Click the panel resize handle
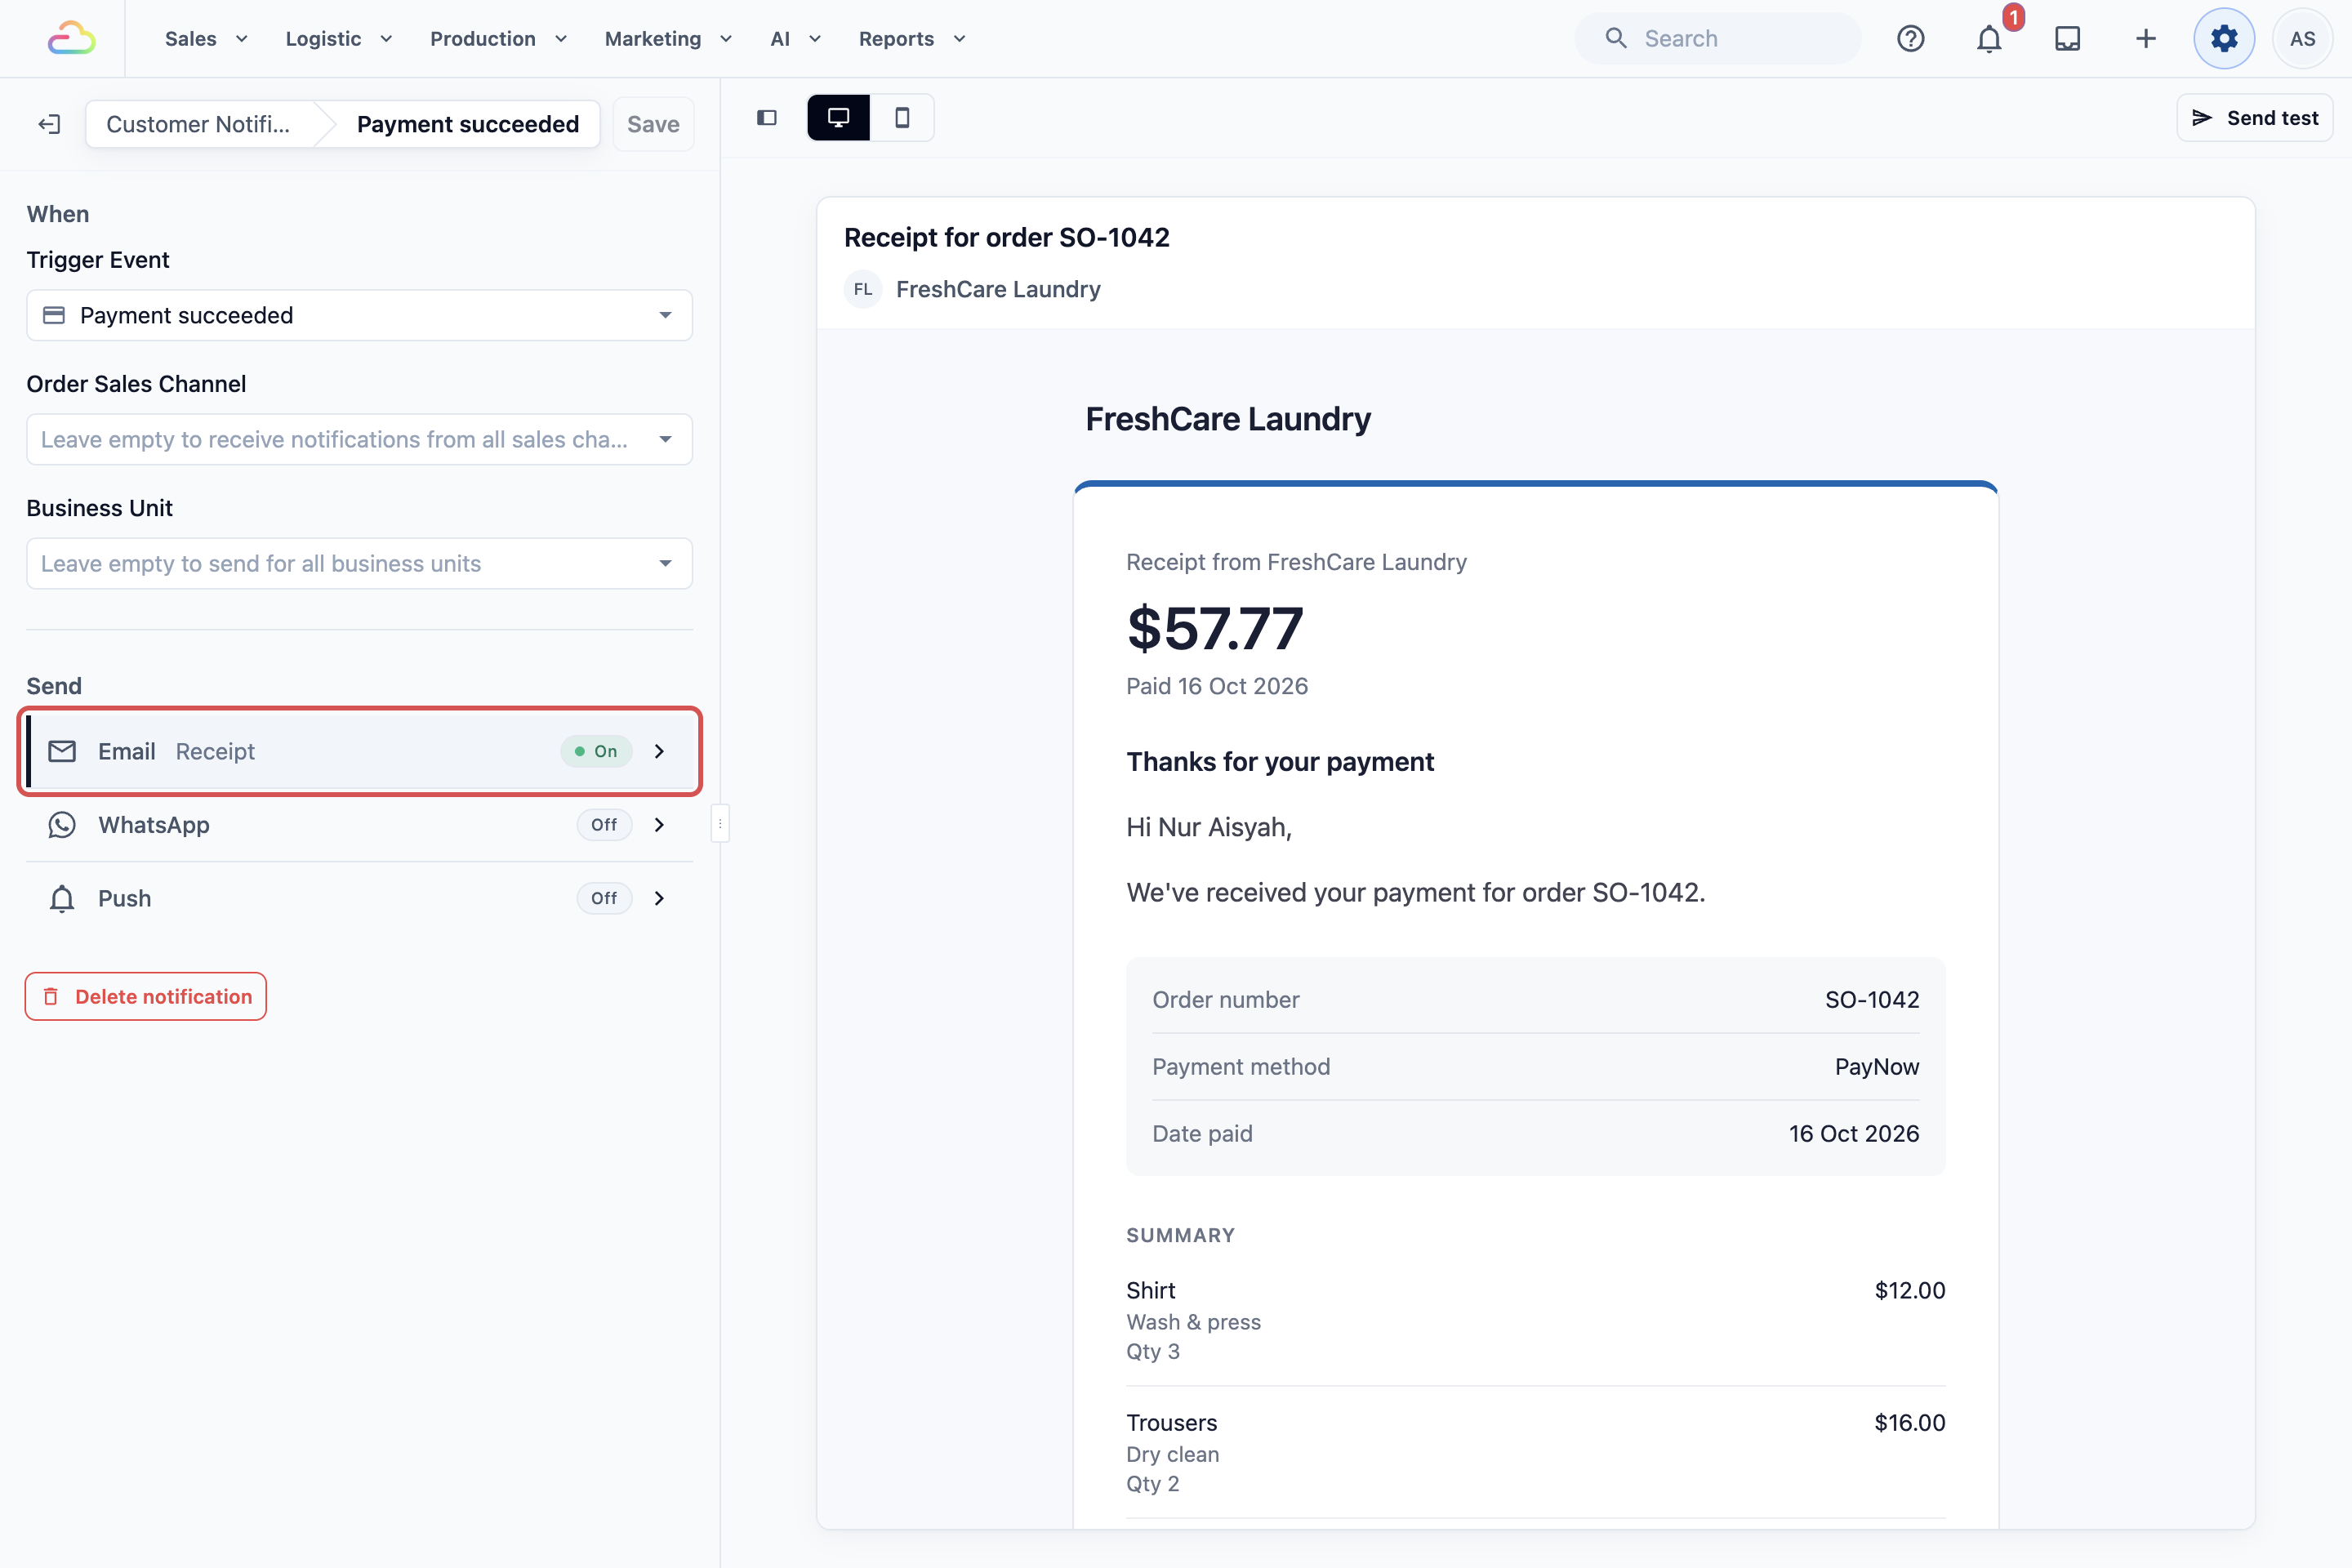 pos(720,823)
